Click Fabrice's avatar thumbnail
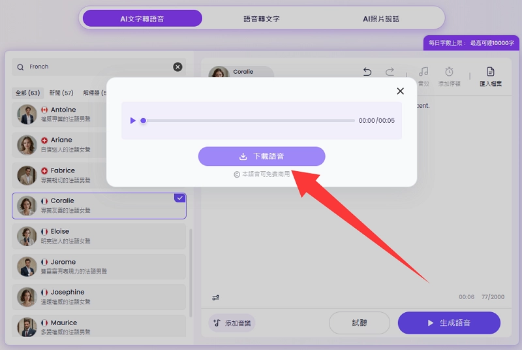Viewport: 522px width, 350px height. 27,175
